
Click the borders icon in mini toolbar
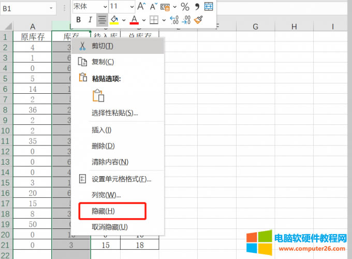154,20
